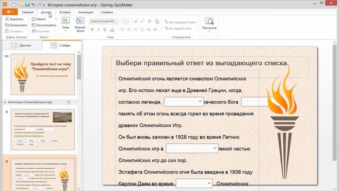The image size is (339, 191).
Task: Click the editor vertical scrollbar up arrow
Action: point(335,42)
